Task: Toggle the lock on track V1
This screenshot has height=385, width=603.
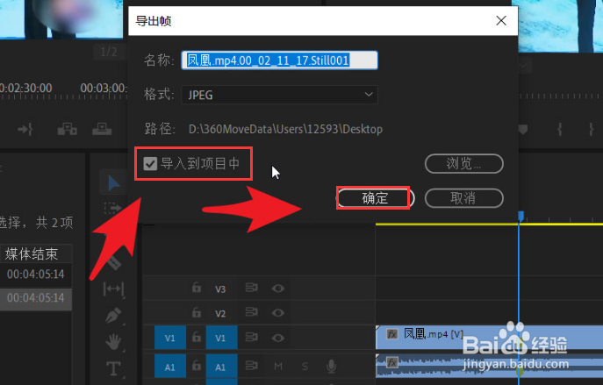Action: [197, 337]
